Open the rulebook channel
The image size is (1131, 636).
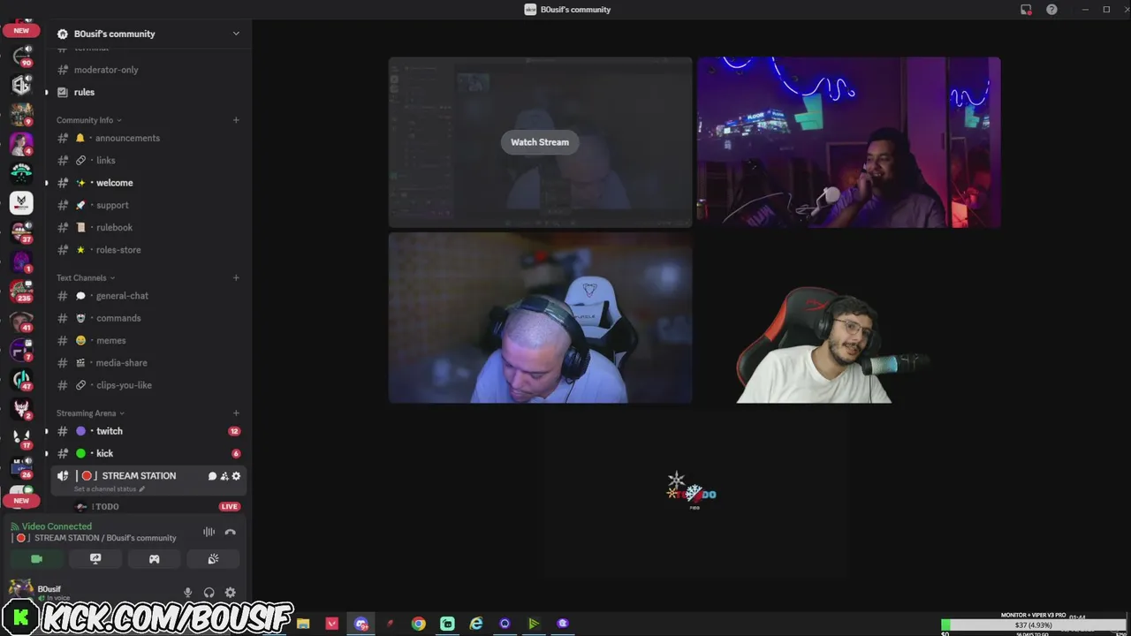coord(148,227)
